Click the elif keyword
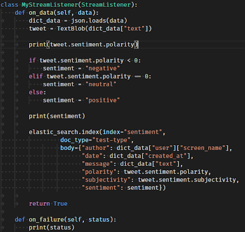The image size is (245, 232). [x=36, y=76]
